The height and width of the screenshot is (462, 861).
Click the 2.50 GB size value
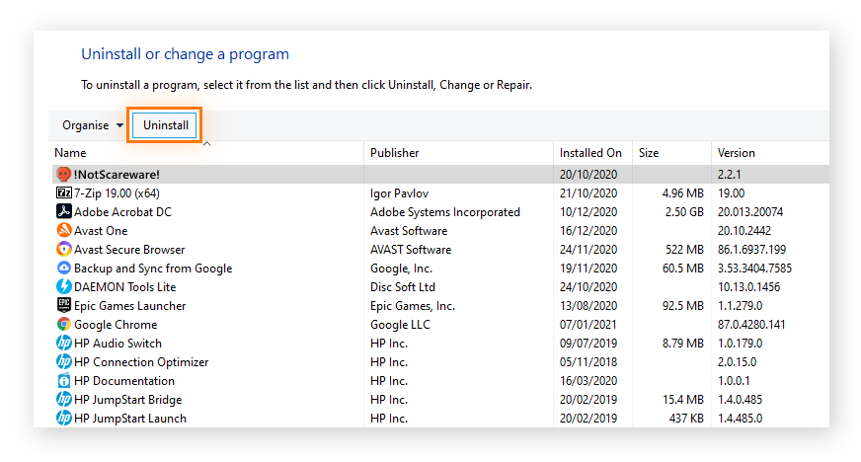click(x=684, y=212)
